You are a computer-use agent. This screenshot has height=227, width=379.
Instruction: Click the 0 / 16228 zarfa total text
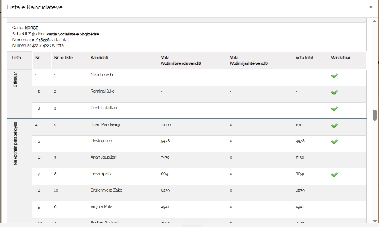click(x=50, y=40)
